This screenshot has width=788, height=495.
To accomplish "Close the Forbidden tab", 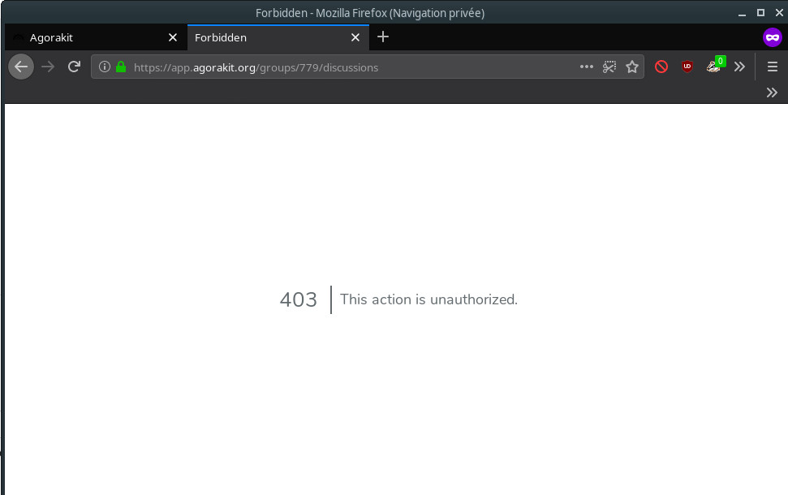I will click(355, 37).
